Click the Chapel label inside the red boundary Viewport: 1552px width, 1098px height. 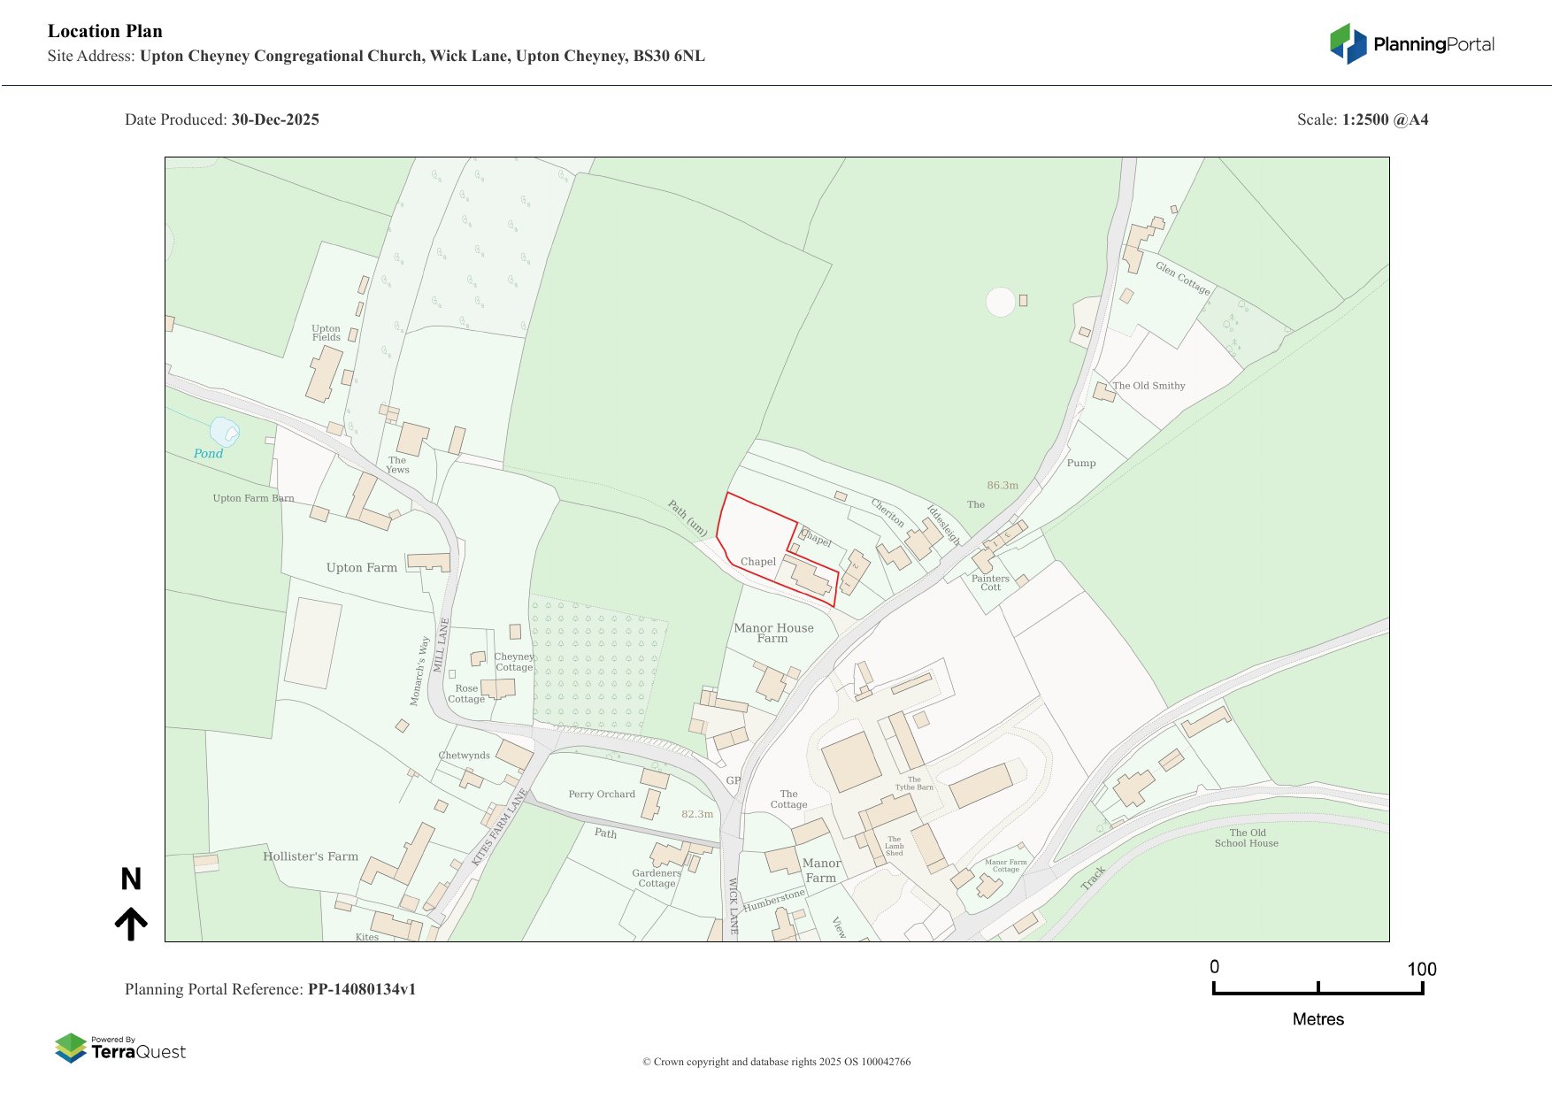click(758, 562)
